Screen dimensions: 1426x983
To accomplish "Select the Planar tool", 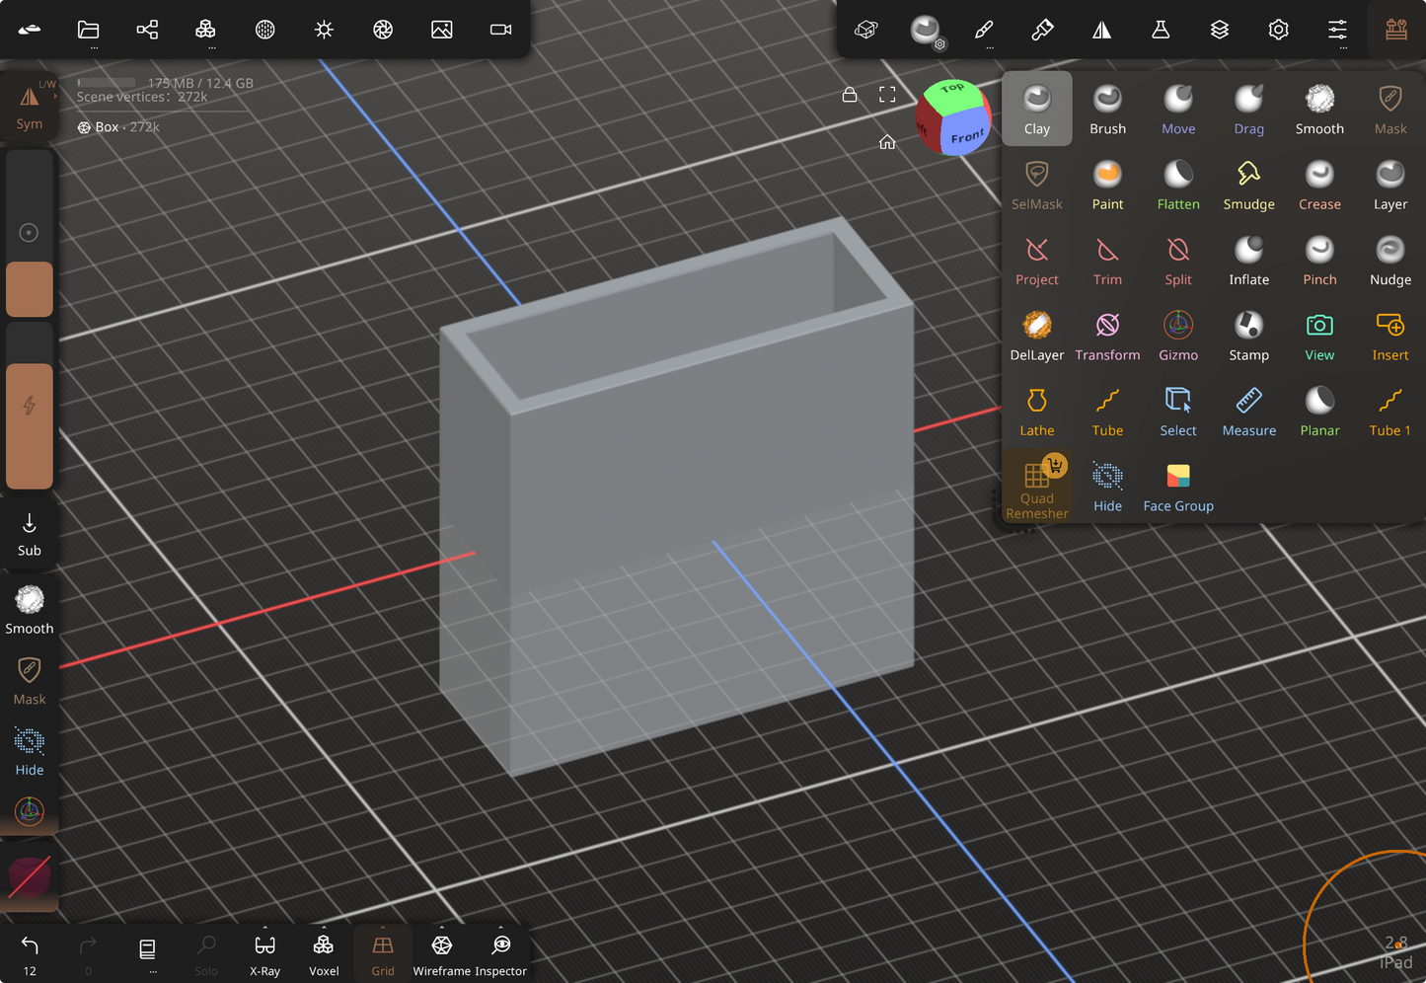I will (1319, 412).
